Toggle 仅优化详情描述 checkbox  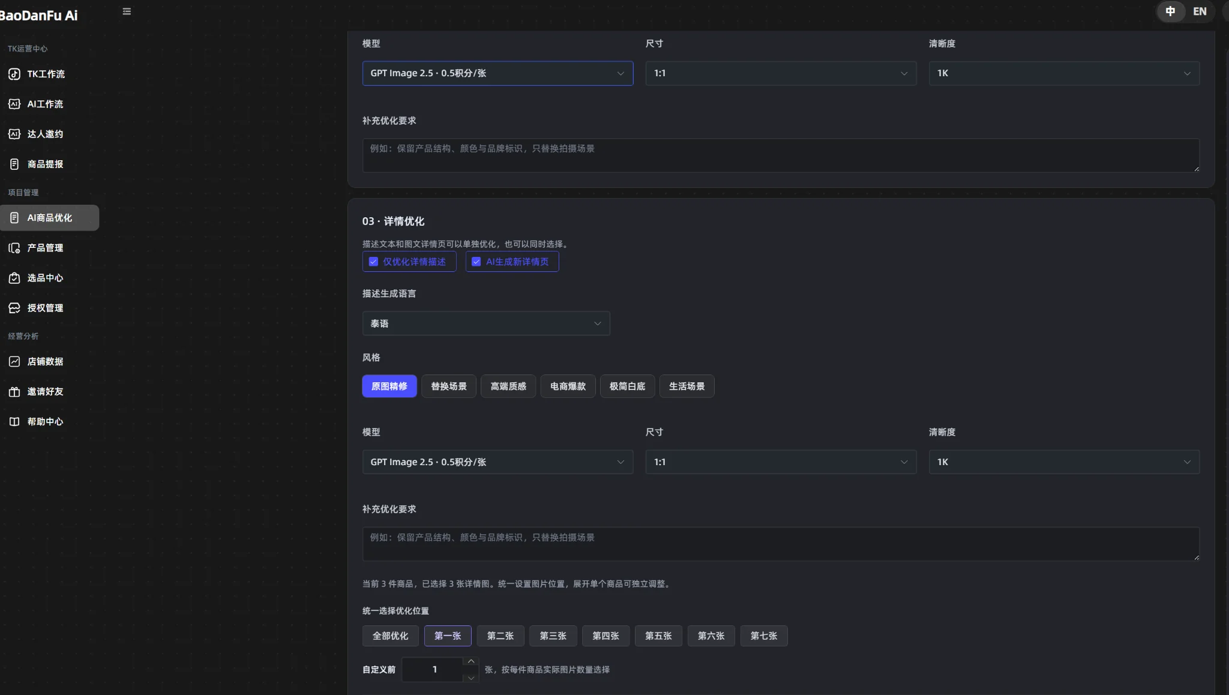[373, 262]
